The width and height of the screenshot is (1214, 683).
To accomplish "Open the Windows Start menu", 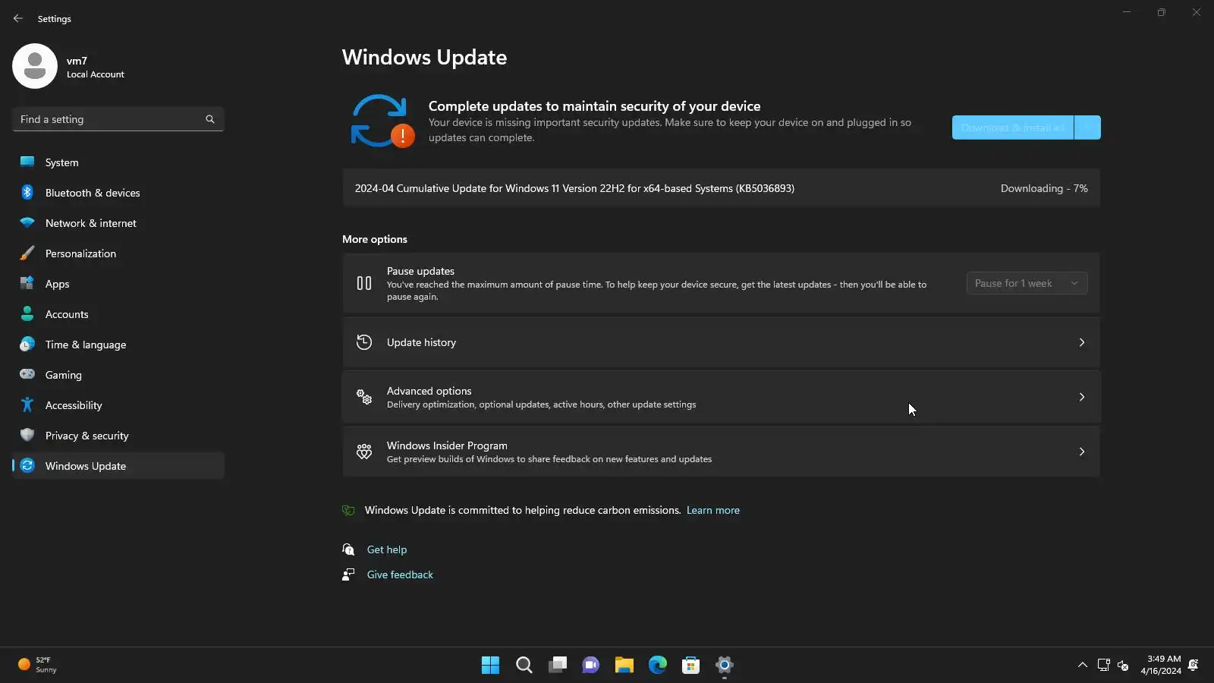I will point(491,665).
